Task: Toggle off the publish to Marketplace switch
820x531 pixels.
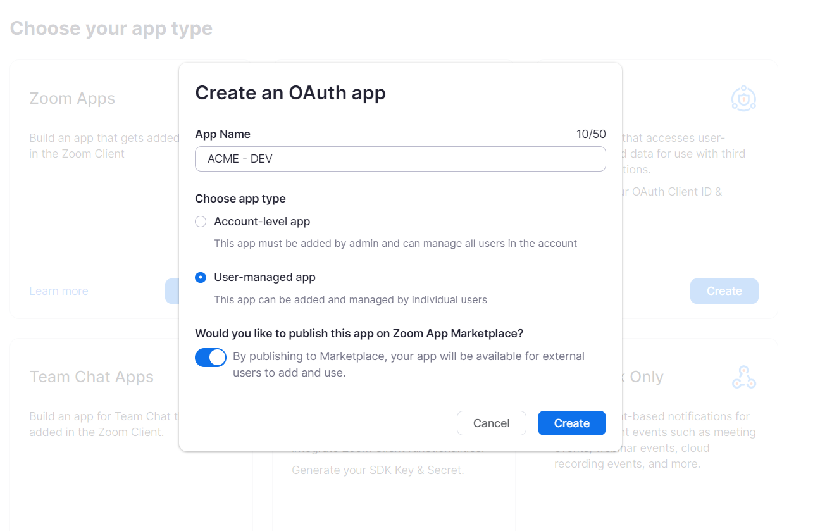Action: [x=211, y=358]
